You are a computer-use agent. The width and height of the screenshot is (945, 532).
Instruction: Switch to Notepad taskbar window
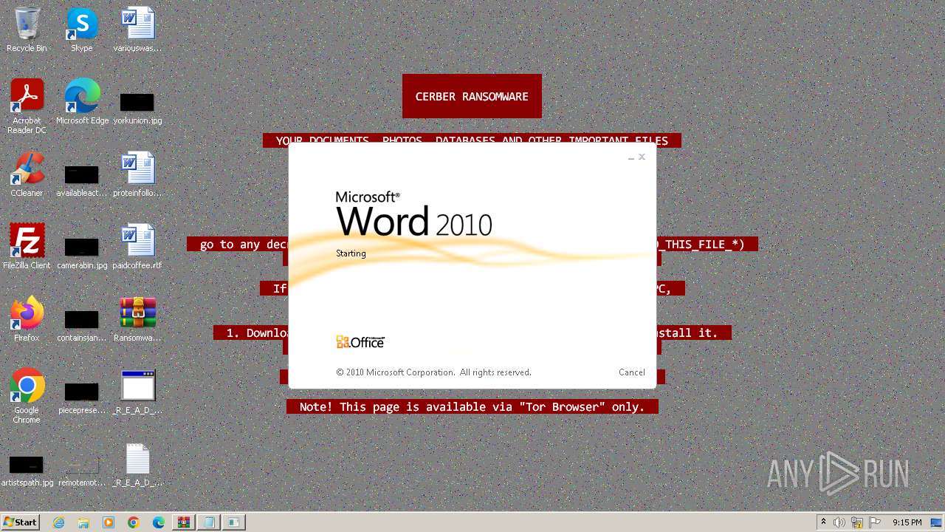point(209,522)
